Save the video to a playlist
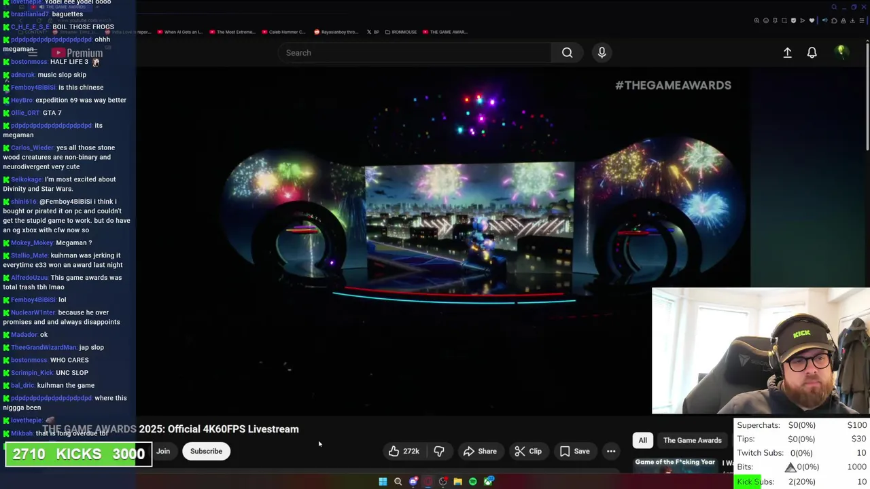 [x=574, y=451]
